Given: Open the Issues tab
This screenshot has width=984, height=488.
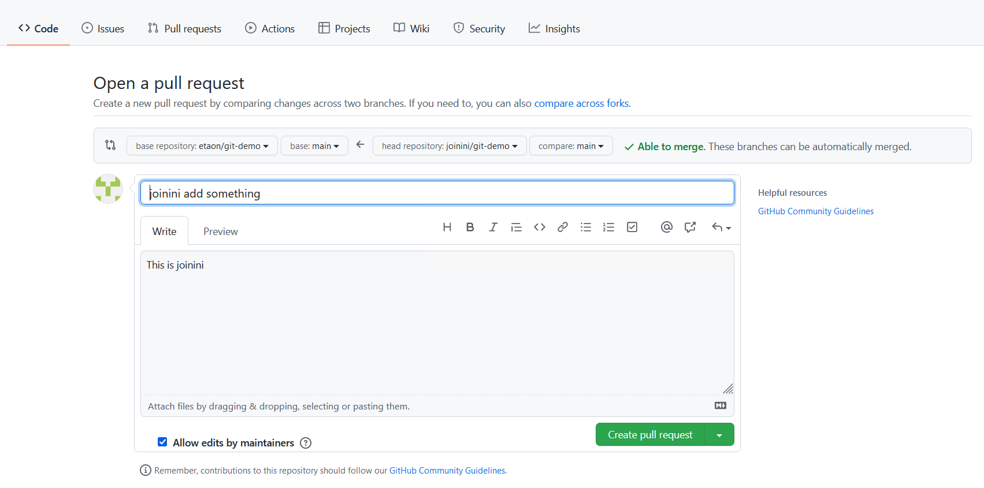Looking at the screenshot, I should (103, 28).
